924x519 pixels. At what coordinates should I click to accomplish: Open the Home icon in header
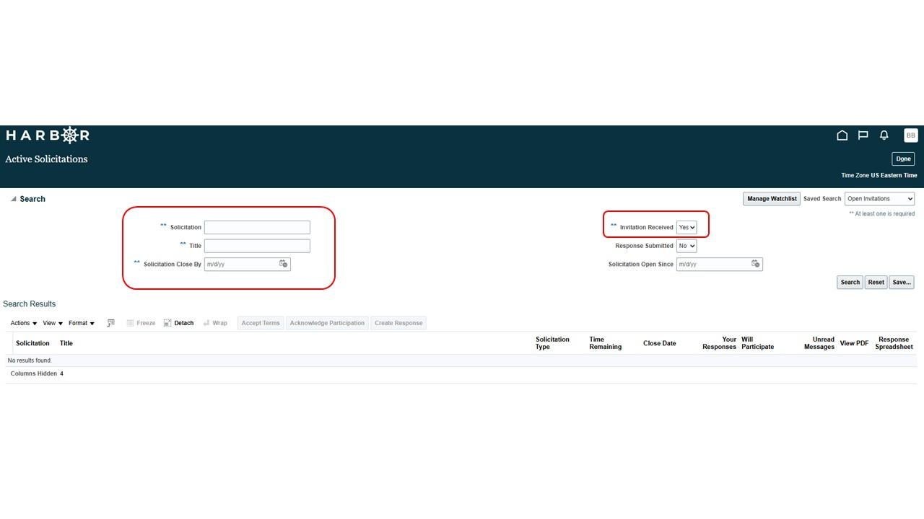point(842,136)
